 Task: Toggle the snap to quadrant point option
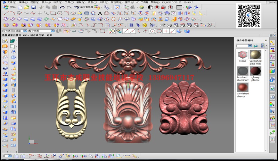[x=159, y=31]
